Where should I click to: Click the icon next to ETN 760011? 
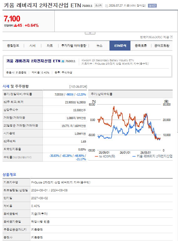tap(63, 61)
